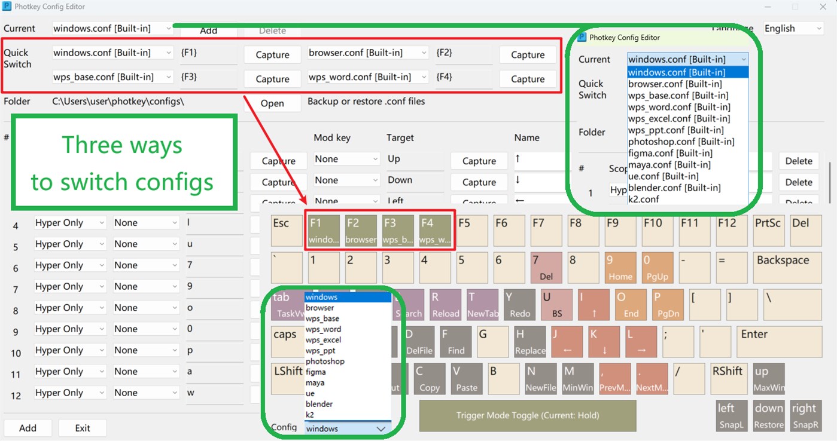Choose blender in keyboard Config list
Image resolution: width=837 pixels, height=441 pixels.
(348, 404)
